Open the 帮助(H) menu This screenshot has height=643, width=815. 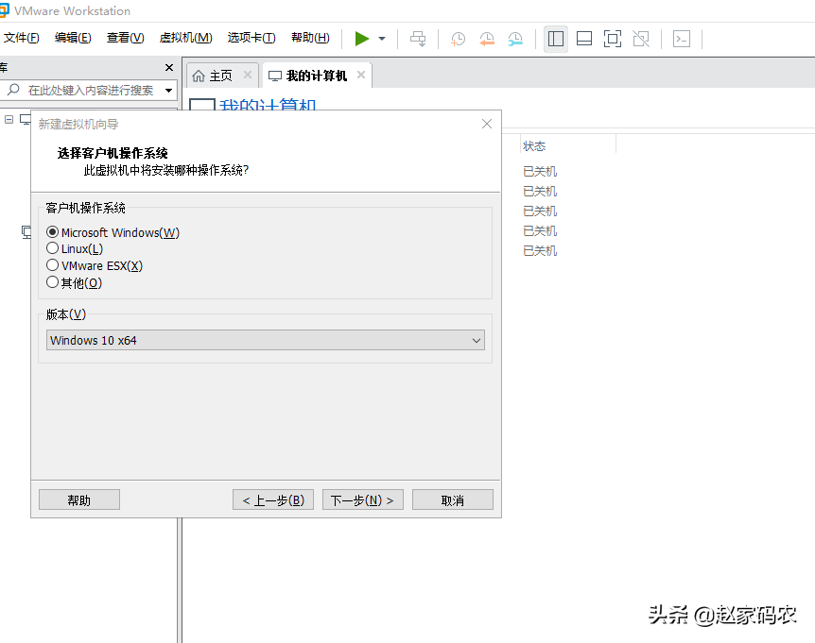[310, 38]
